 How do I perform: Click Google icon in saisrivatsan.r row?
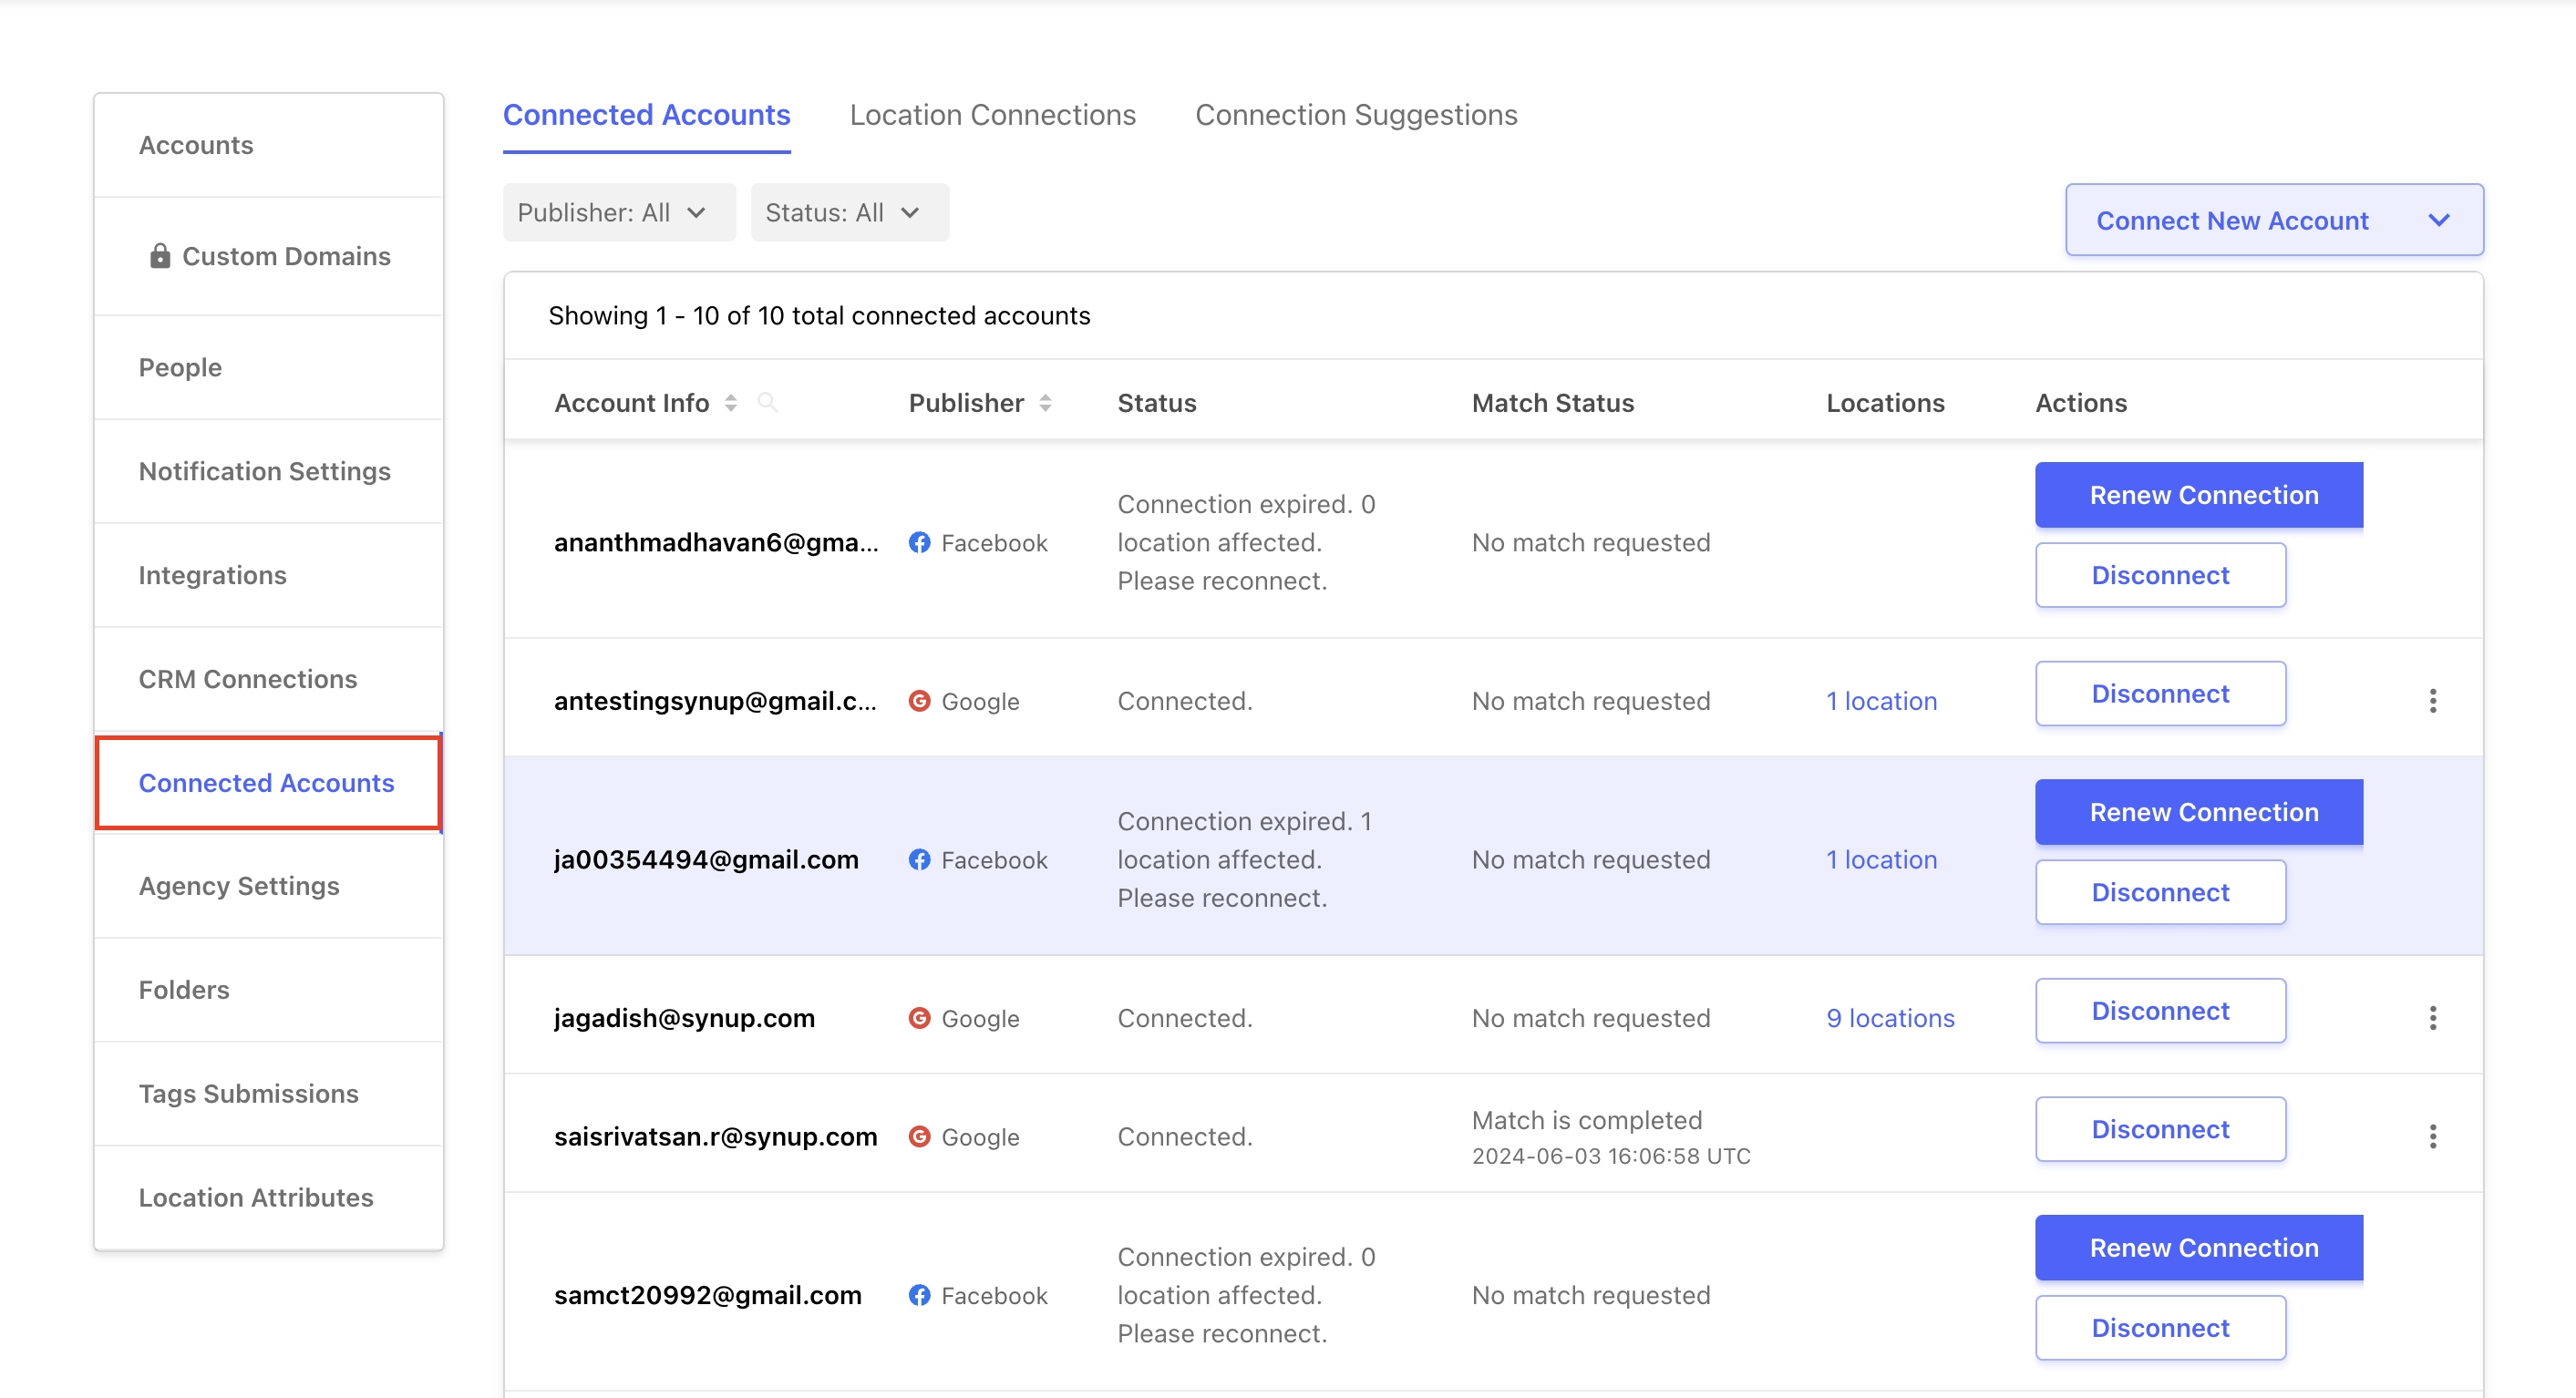click(919, 1136)
